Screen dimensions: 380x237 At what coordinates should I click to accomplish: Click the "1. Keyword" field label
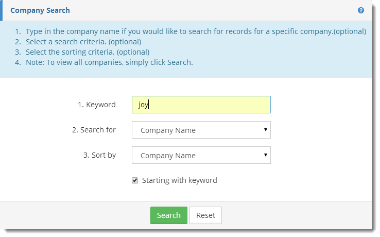coord(97,105)
